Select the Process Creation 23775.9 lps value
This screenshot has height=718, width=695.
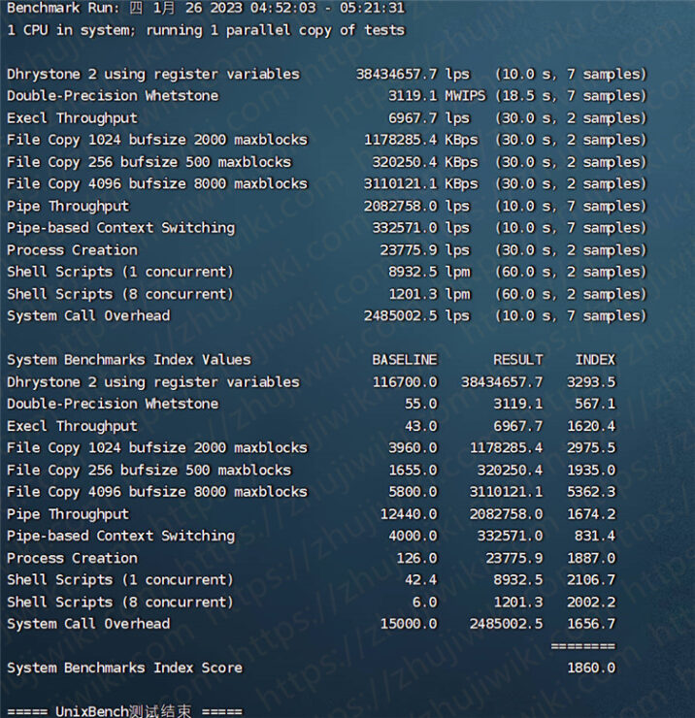425,250
